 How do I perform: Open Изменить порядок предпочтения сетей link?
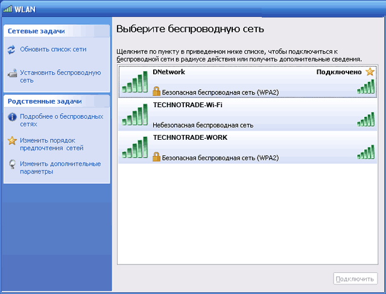click(52, 145)
